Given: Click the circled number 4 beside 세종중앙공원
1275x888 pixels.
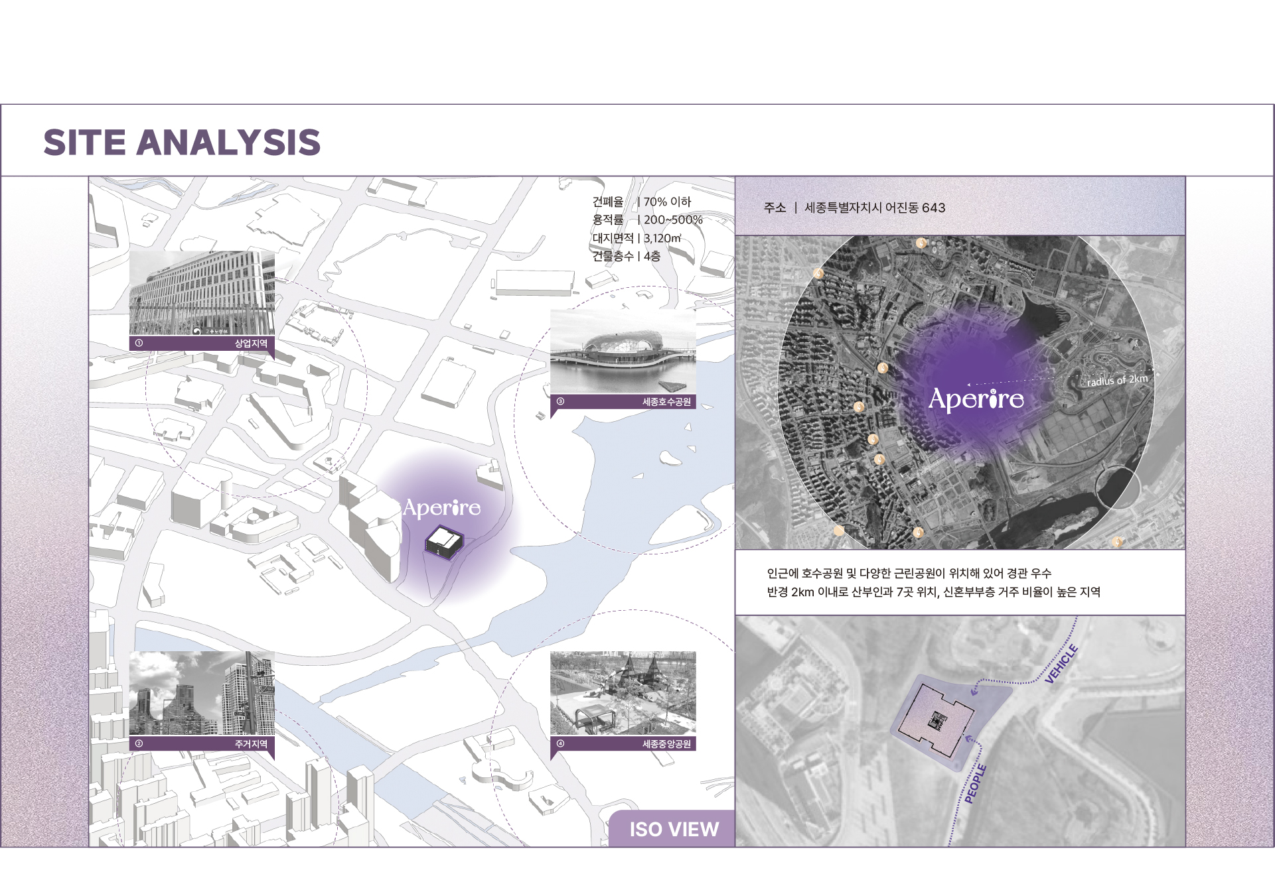Looking at the screenshot, I should coord(560,744).
